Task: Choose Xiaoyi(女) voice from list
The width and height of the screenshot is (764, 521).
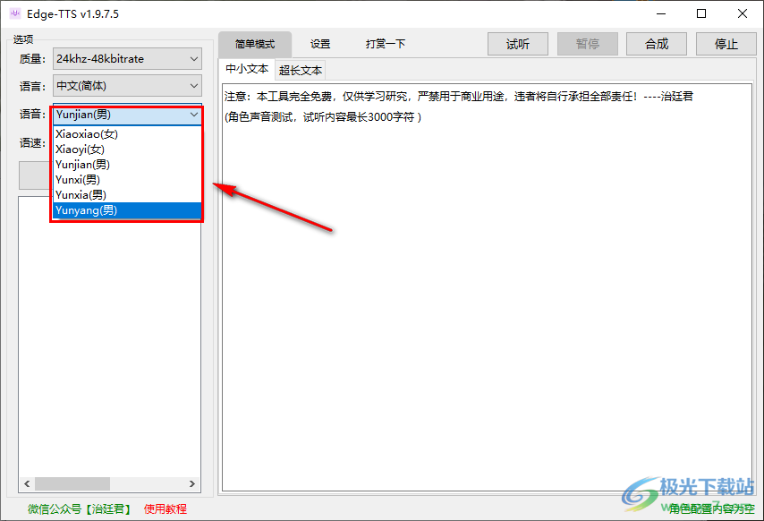Action: click(127, 149)
